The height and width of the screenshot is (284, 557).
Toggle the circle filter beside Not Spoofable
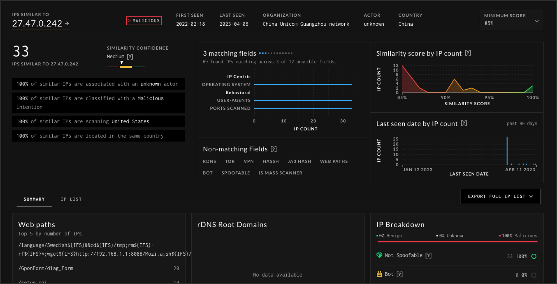point(534,256)
